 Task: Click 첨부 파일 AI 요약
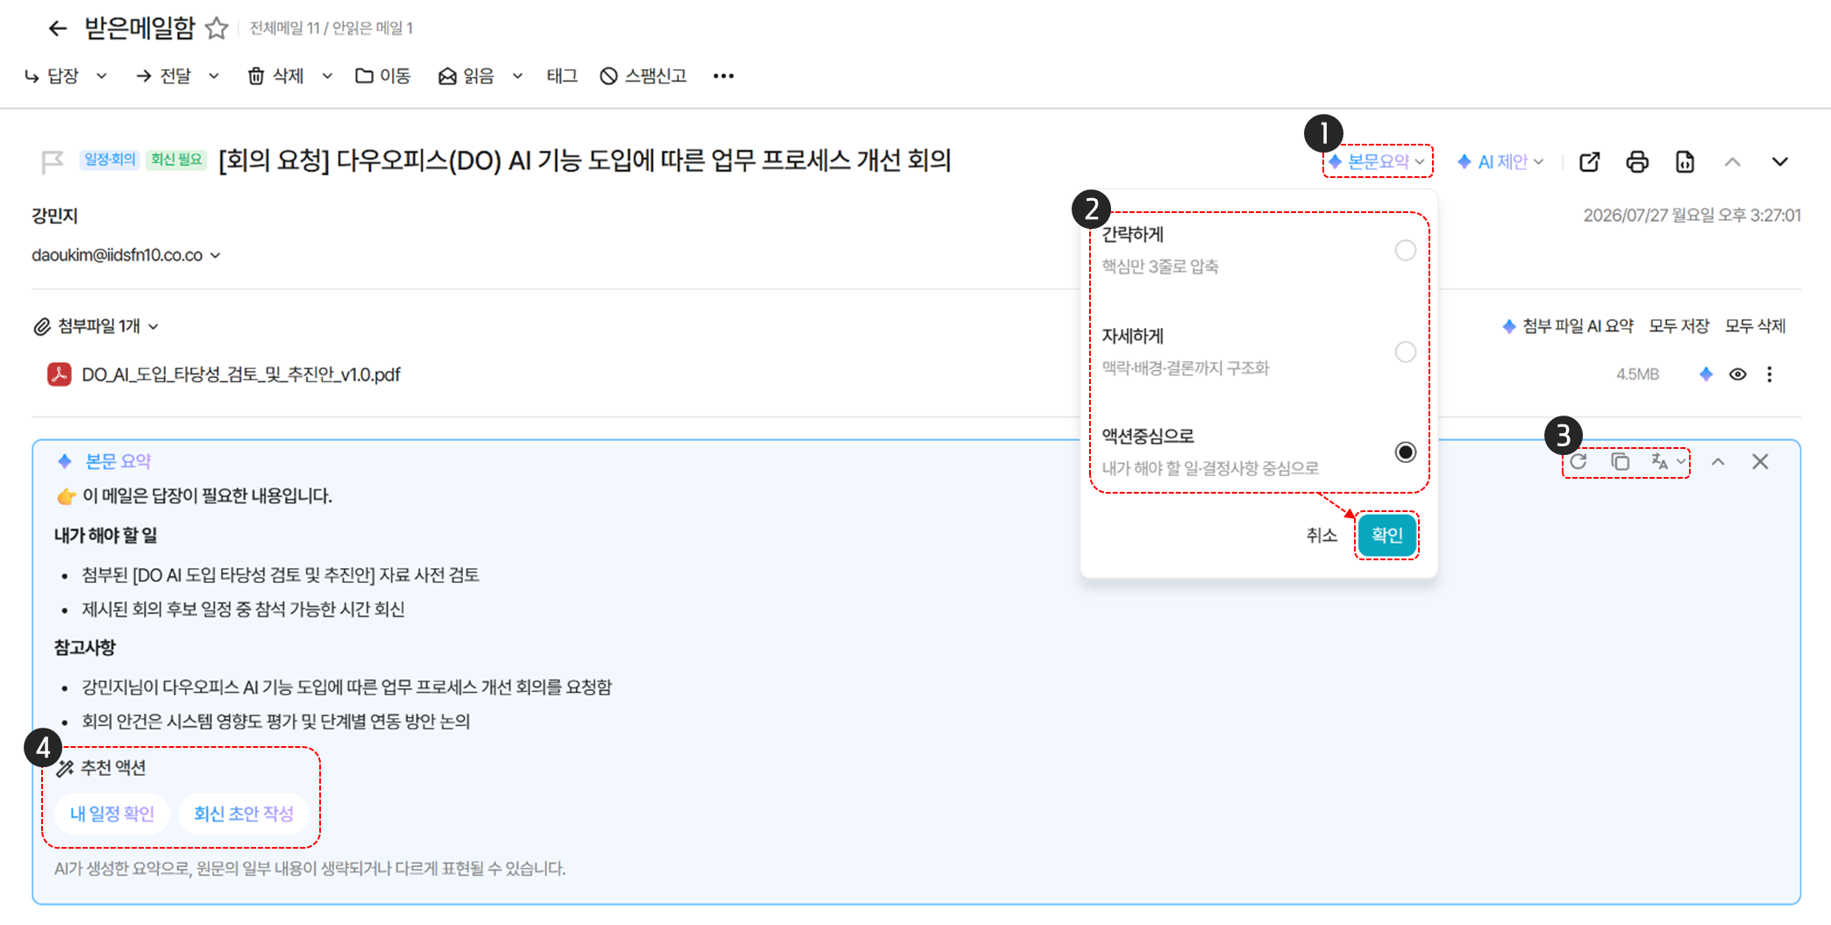coord(1568,326)
